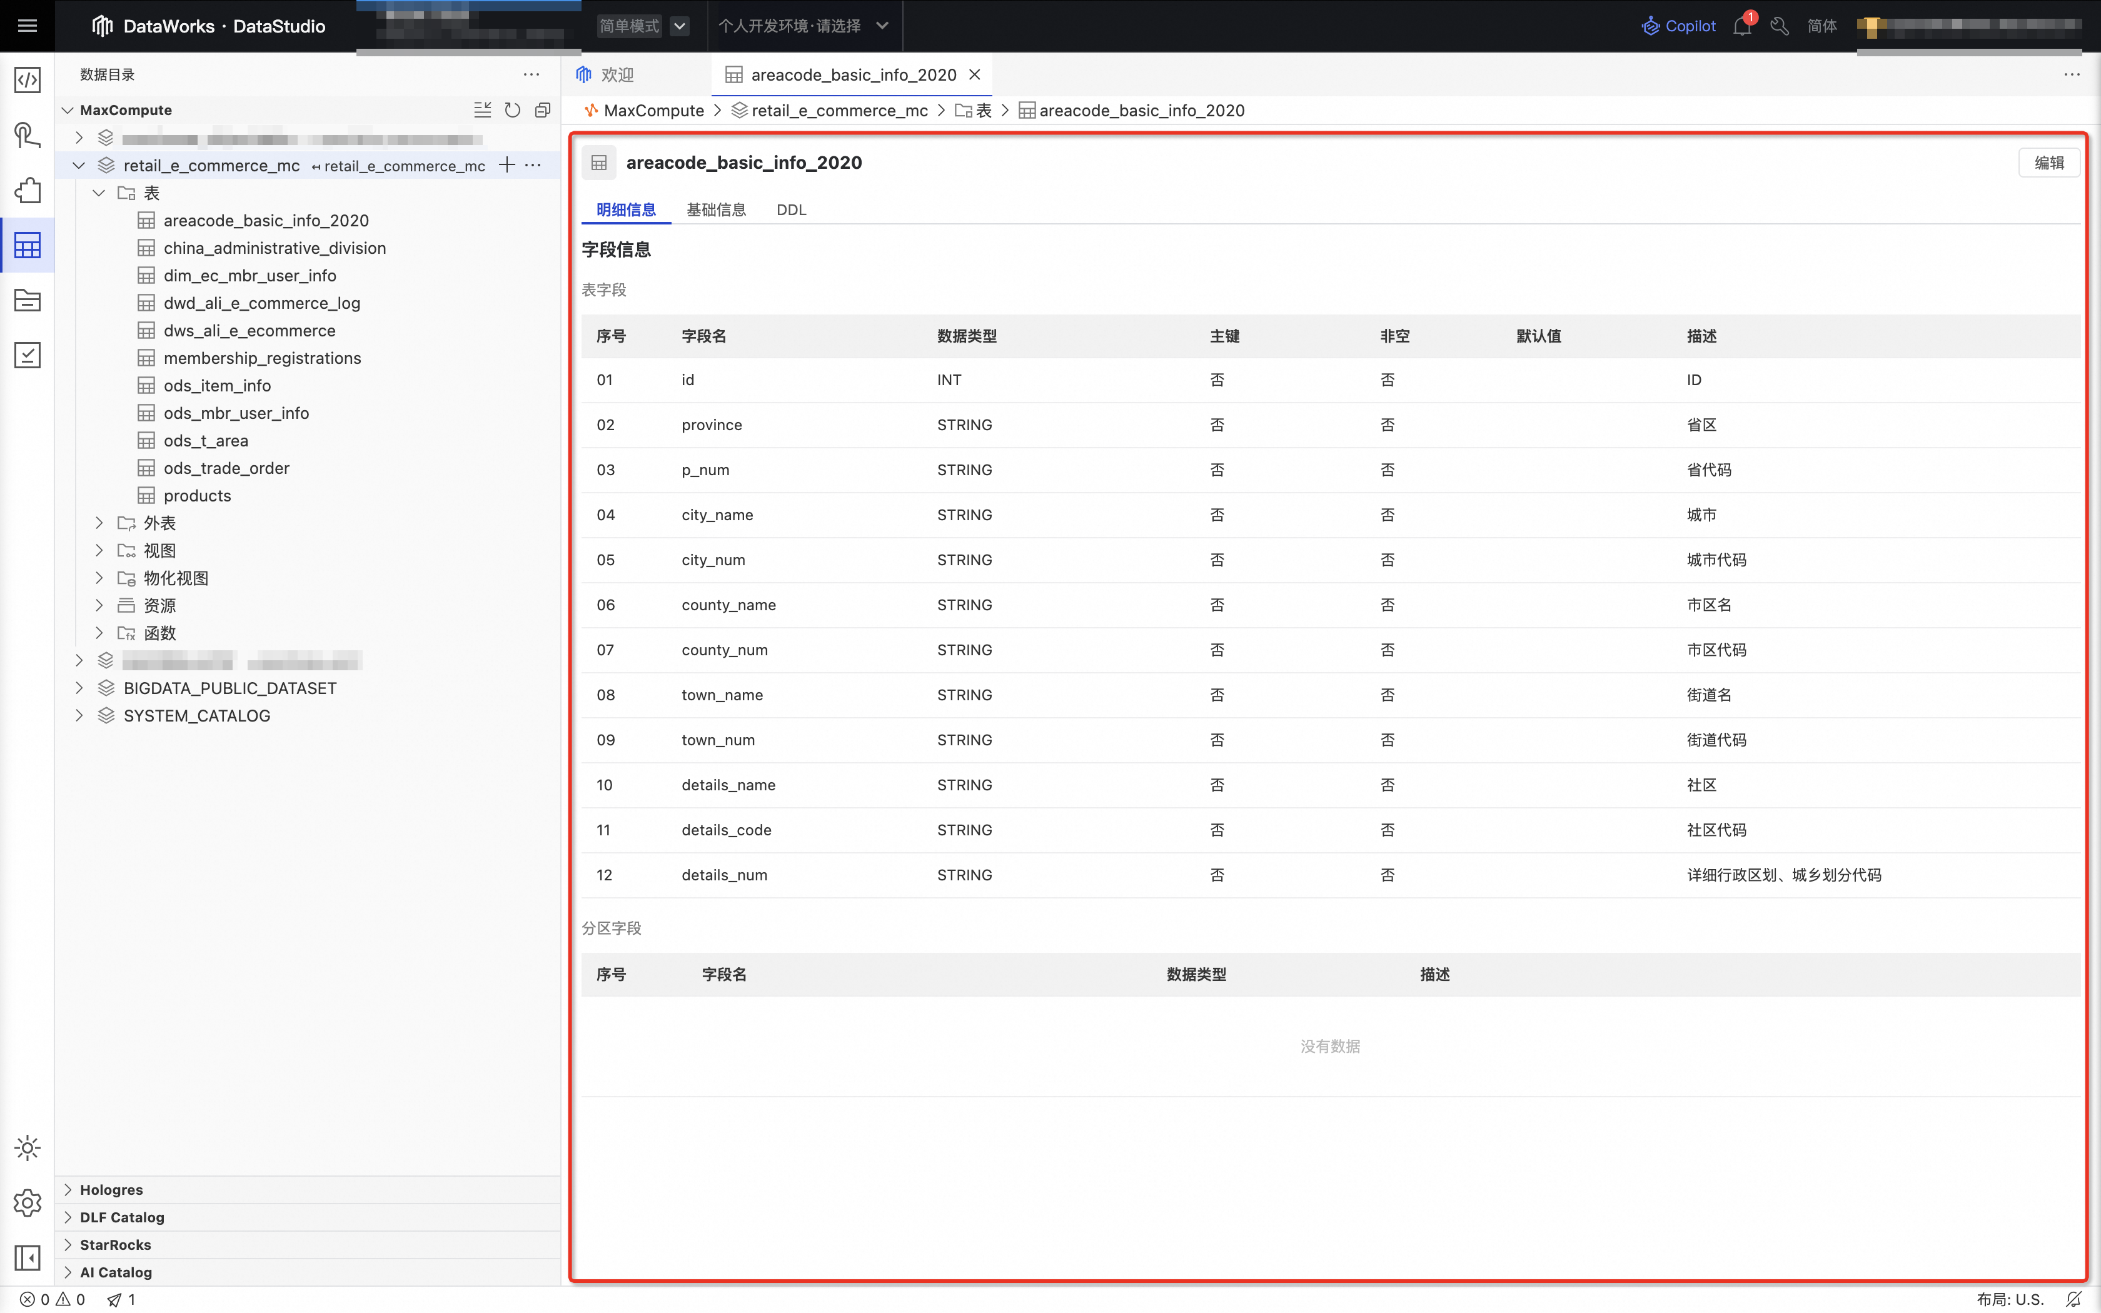Open the checklist tasks sidebar icon
This screenshot has height=1313, width=2101.
point(27,355)
